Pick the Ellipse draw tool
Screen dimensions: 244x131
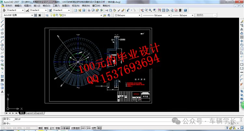pos(2,57)
